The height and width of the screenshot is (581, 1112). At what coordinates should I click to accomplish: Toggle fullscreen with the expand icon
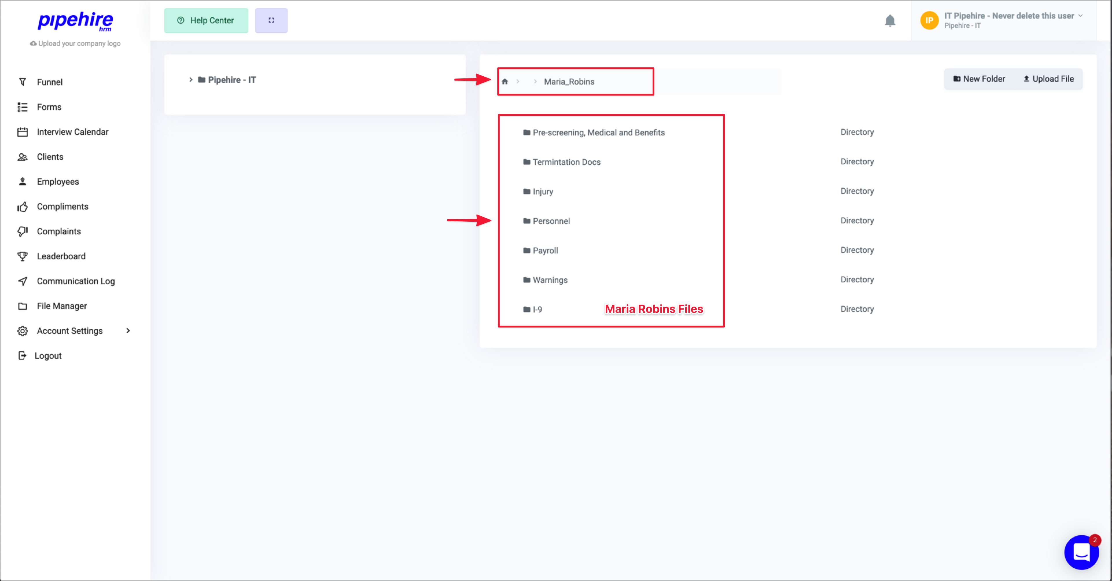click(271, 20)
